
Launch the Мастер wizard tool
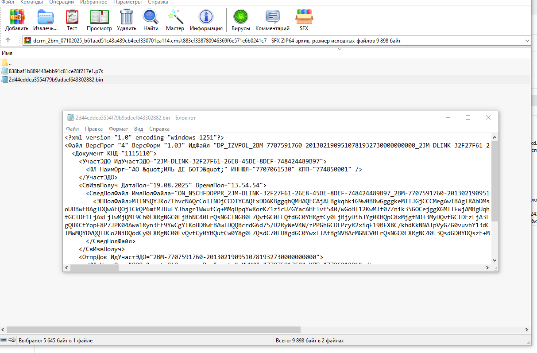click(175, 17)
